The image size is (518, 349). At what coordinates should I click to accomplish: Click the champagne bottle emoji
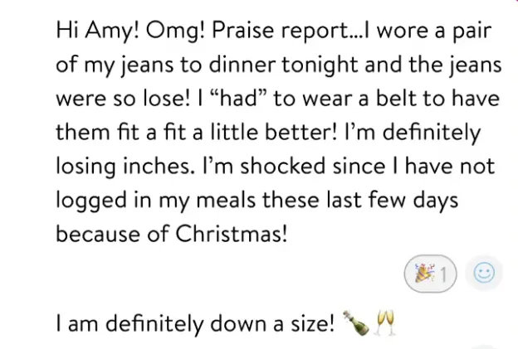(x=354, y=321)
